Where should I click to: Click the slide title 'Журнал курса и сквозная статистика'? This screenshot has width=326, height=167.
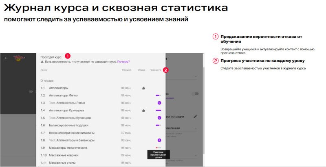click(116, 8)
